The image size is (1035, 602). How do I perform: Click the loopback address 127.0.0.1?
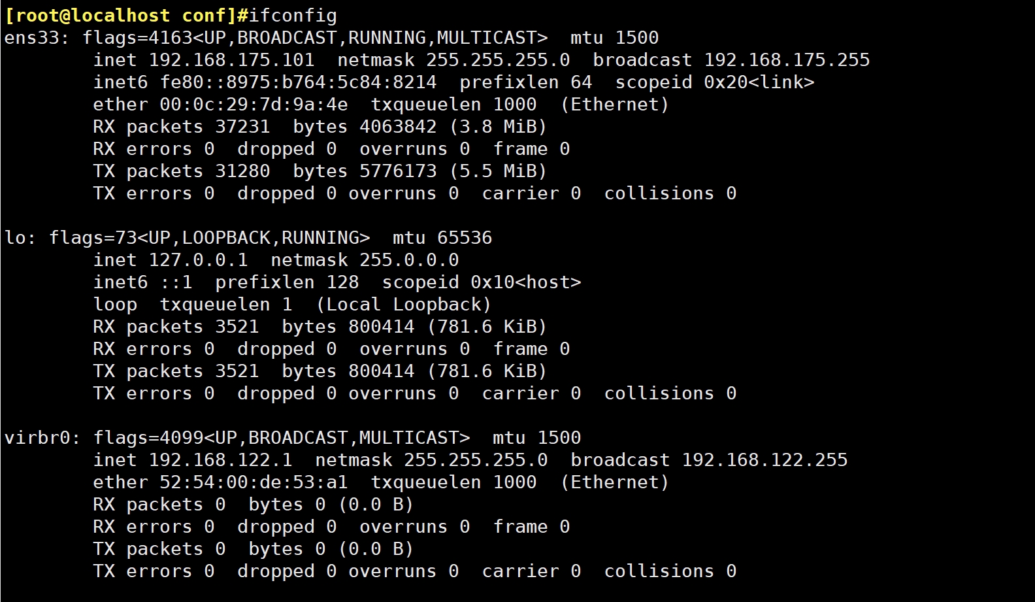198,260
